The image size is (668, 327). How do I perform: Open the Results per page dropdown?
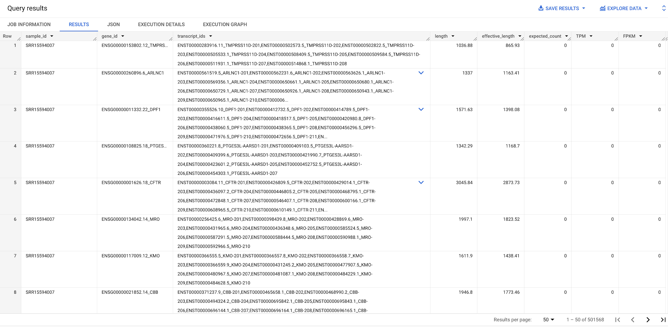pyautogui.click(x=549, y=320)
